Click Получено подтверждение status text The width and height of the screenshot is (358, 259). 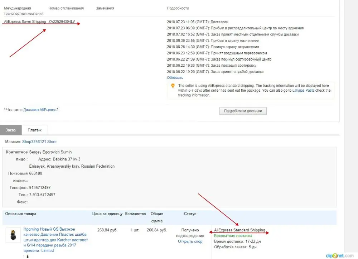pos(190,233)
